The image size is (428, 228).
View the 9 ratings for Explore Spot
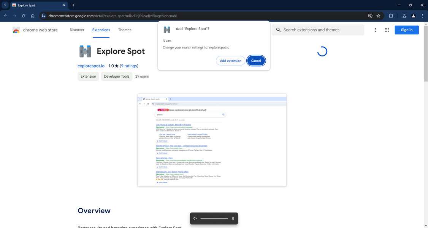pyautogui.click(x=129, y=66)
